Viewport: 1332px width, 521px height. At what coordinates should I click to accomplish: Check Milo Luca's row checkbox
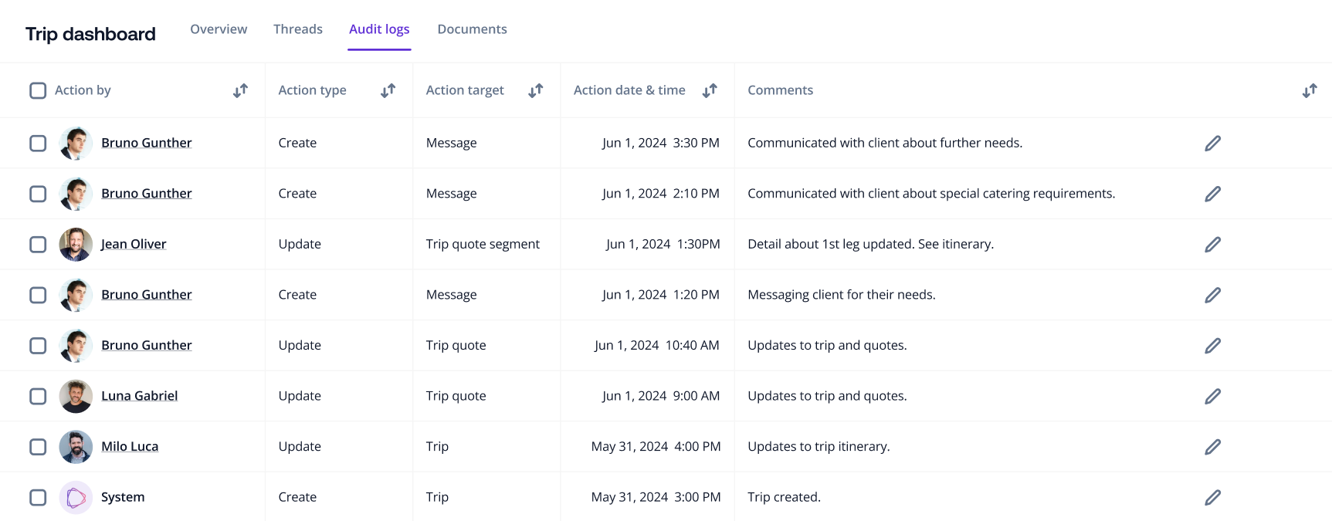pos(38,446)
